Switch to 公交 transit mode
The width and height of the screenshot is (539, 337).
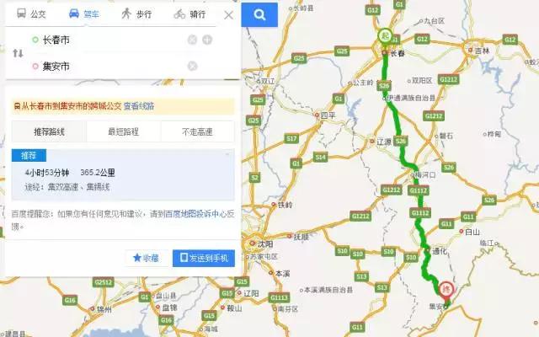click(31, 13)
